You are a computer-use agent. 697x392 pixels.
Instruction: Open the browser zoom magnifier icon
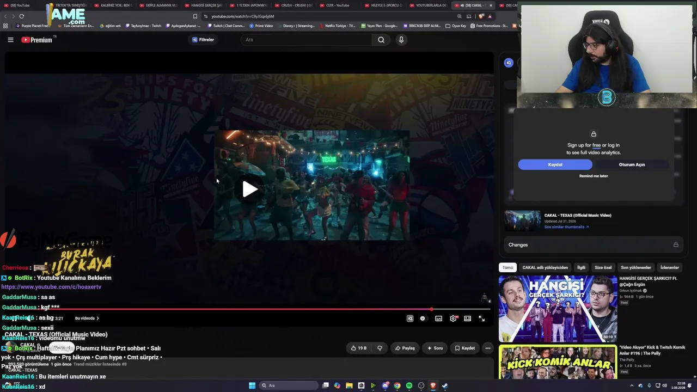click(460, 16)
